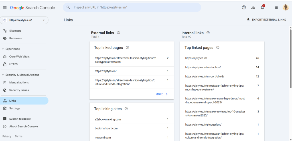The height and width of the screenshot is (141, 292).
Task: Click the HTTPS padlock icon
Action: click(x=5, y=64)
